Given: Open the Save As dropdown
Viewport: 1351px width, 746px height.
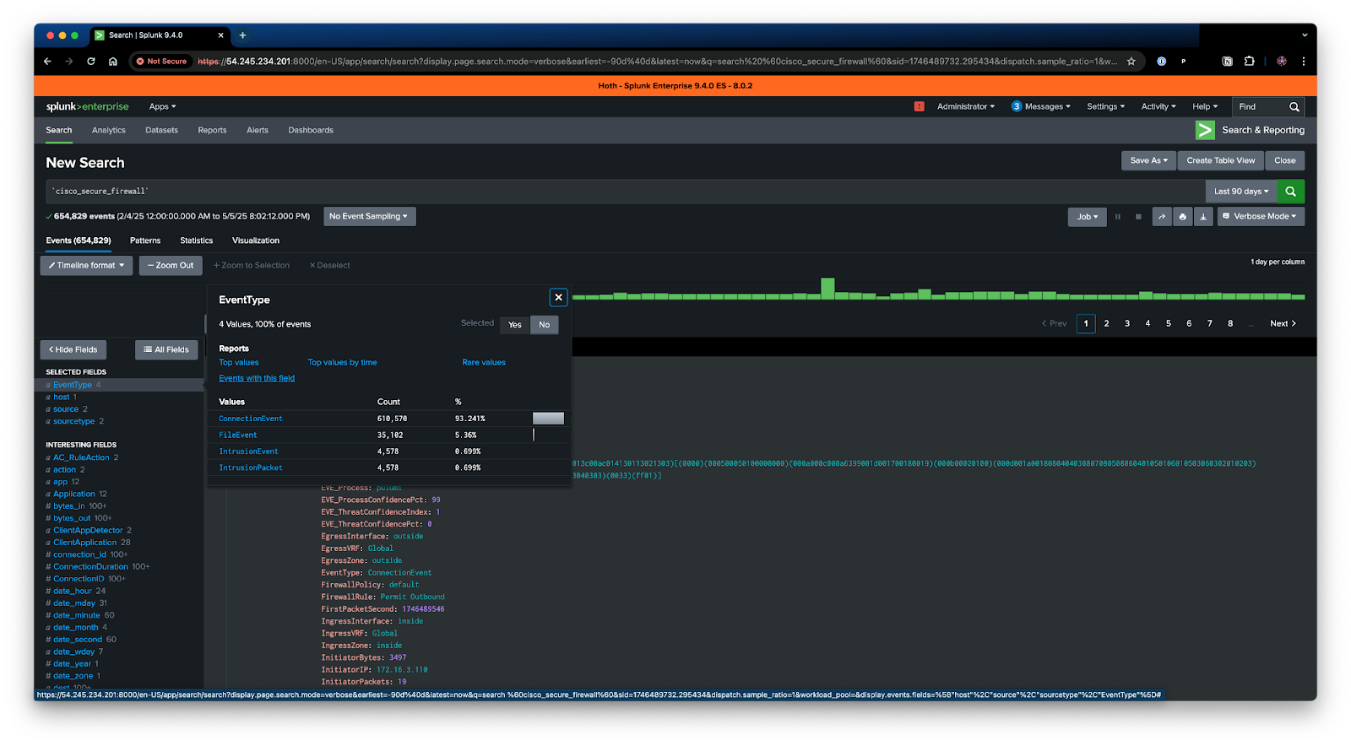Looking at the screenshot, I should click(1148, 160).
